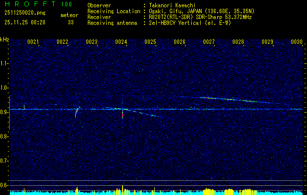Click the 0024 time axis marker

point(121,42)
